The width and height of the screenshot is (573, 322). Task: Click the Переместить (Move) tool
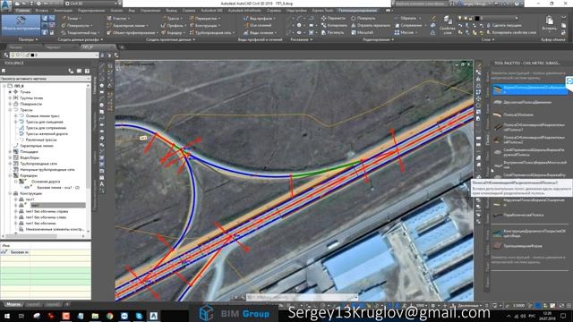(333, 18)
